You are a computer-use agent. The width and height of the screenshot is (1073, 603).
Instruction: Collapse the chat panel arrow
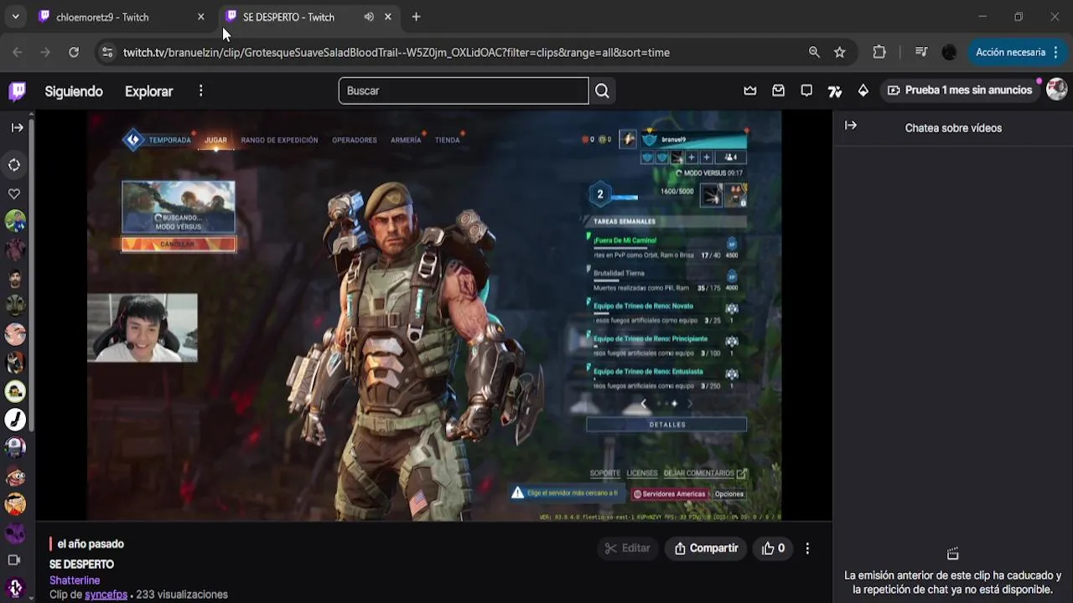click(x=851, y=126)
